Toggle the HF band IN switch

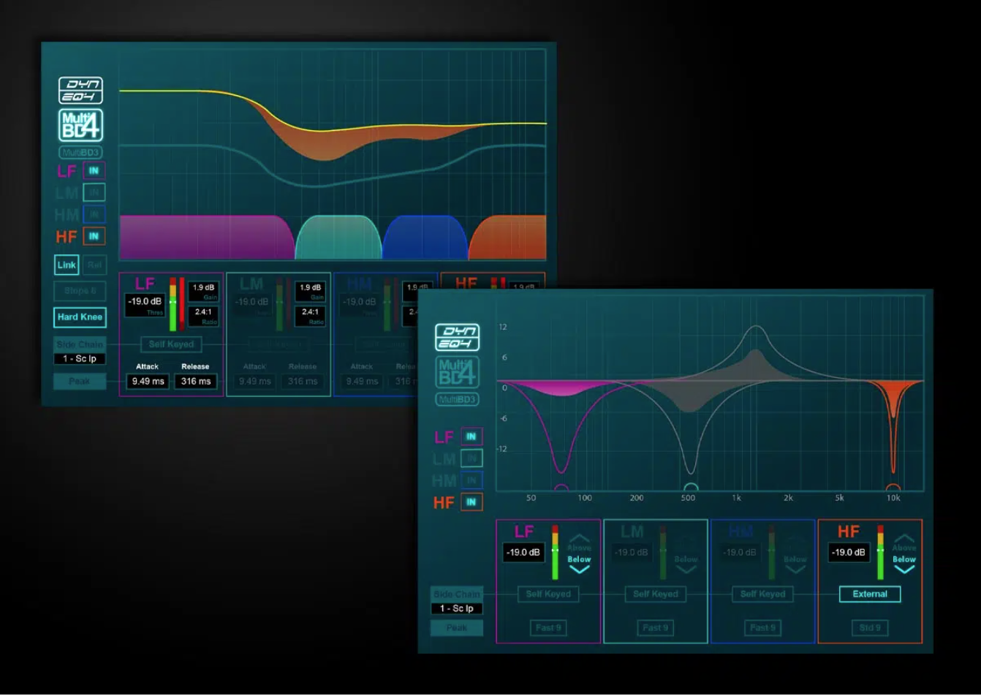point(471,503)
